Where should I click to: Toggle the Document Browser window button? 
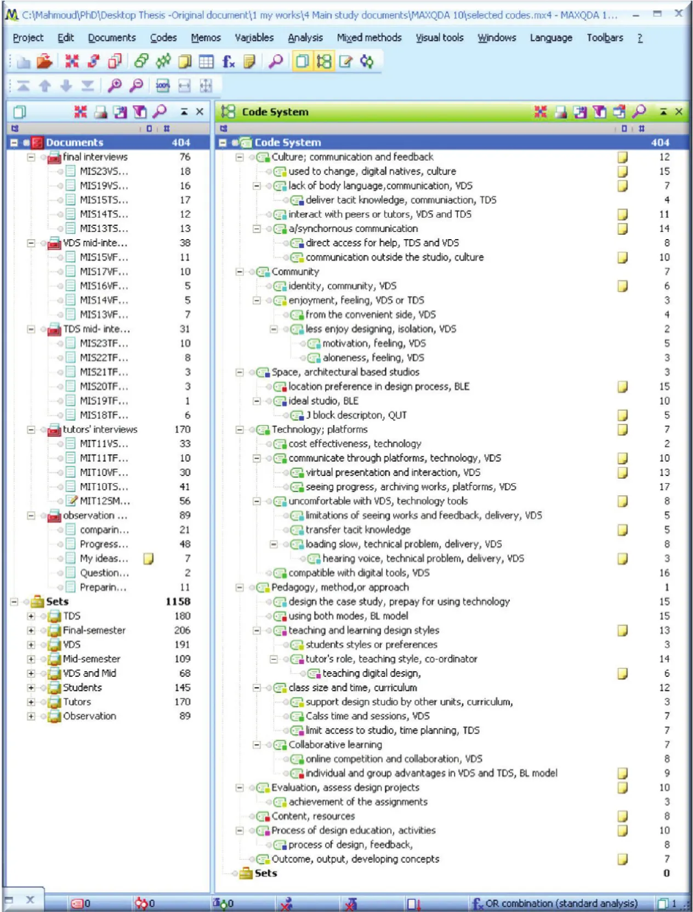345,61
